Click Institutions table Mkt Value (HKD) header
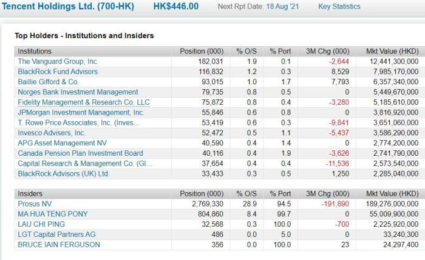The image size is (425, 260). 392,52
